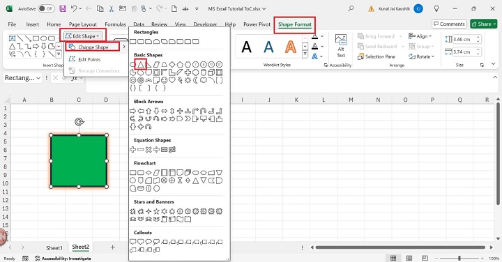Apply the black A WordArt style

click(x=246, y=47)
